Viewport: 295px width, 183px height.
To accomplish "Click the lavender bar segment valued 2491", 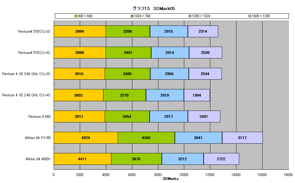I will point(204,116).
